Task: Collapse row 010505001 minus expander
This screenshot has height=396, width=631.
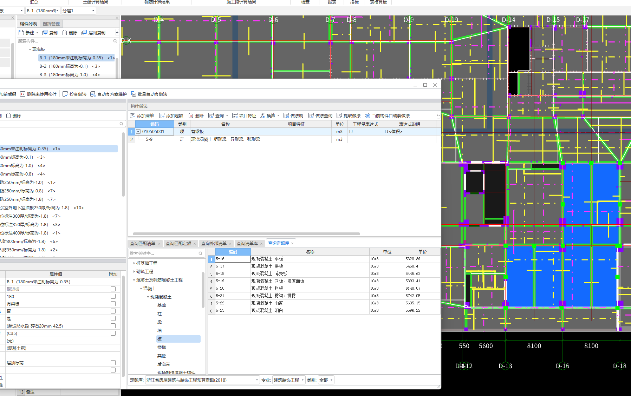Action: [x=138, y=132]
